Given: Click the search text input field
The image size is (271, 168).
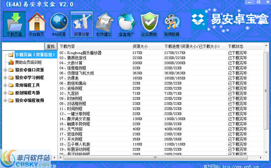Looking at the screenshot, I should (x=23, y=46).
